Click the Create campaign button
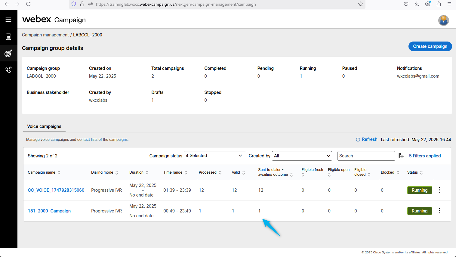 tap(430, 46)
